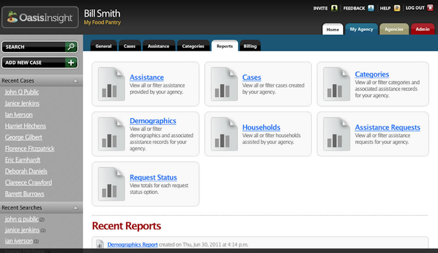The height and width of the screenshot is (253, 438).
Task: Open the Assistance report link
Action: pyautogui.click(x=147, y=78)
